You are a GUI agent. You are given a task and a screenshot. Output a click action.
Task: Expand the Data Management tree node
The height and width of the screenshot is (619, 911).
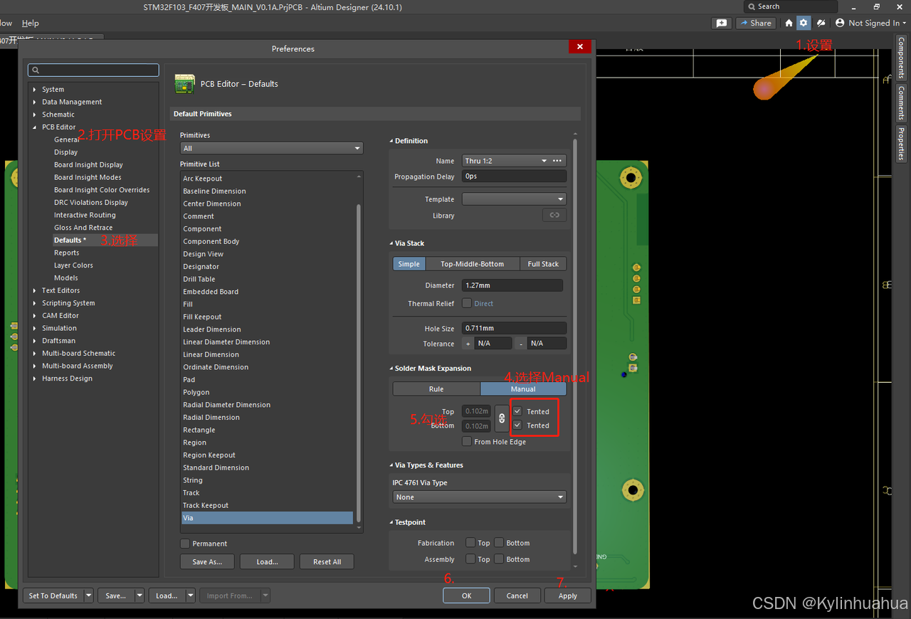(34, 102)
